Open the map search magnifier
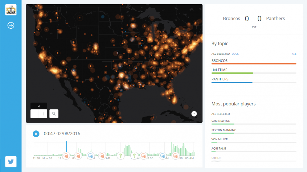The height and width of the screenshot is (172, 307). tap(54, 114)
